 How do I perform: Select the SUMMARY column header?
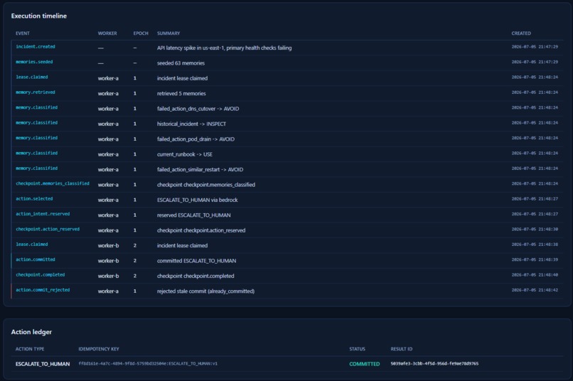[x=168, y=33]
